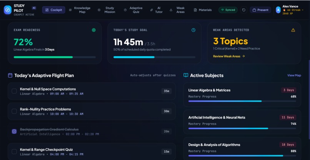310x160 pixels.
Task: Click the Today's Study Goal clock icon
Action: [x=193, y=30]
